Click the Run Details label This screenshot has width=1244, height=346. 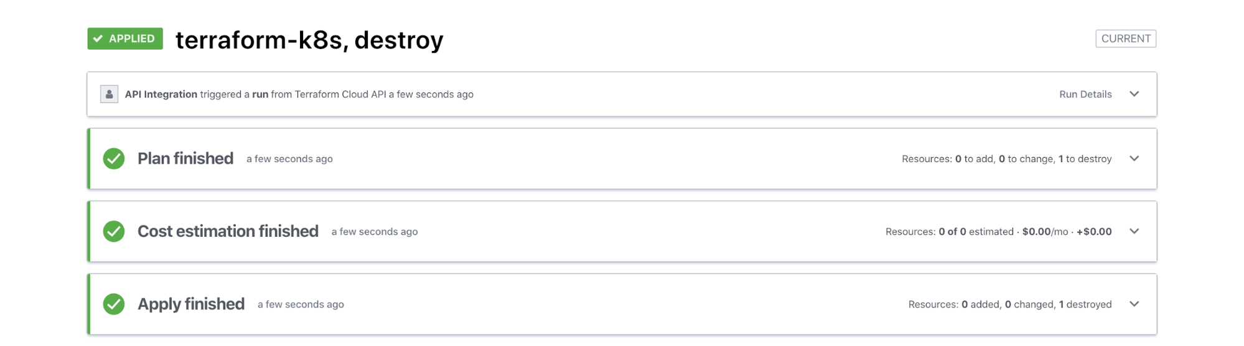[1085, 94]
